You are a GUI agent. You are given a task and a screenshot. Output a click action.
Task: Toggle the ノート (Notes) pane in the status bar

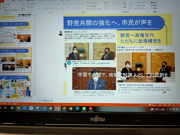pos(144,105)
